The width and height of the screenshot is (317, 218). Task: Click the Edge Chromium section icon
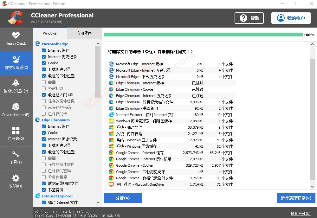tap(37, 120)
